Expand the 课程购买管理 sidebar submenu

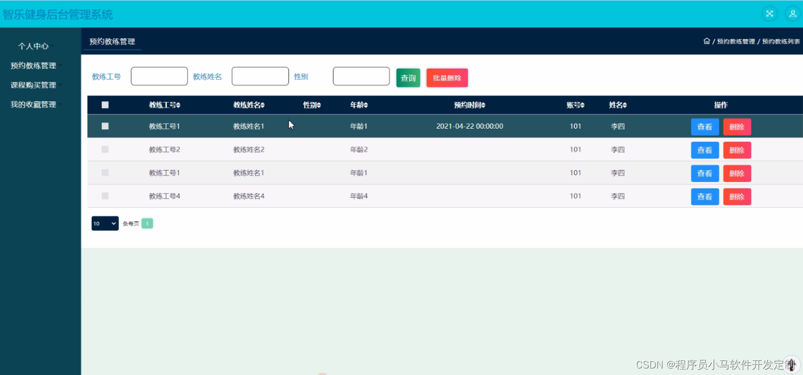click(33, 85)
